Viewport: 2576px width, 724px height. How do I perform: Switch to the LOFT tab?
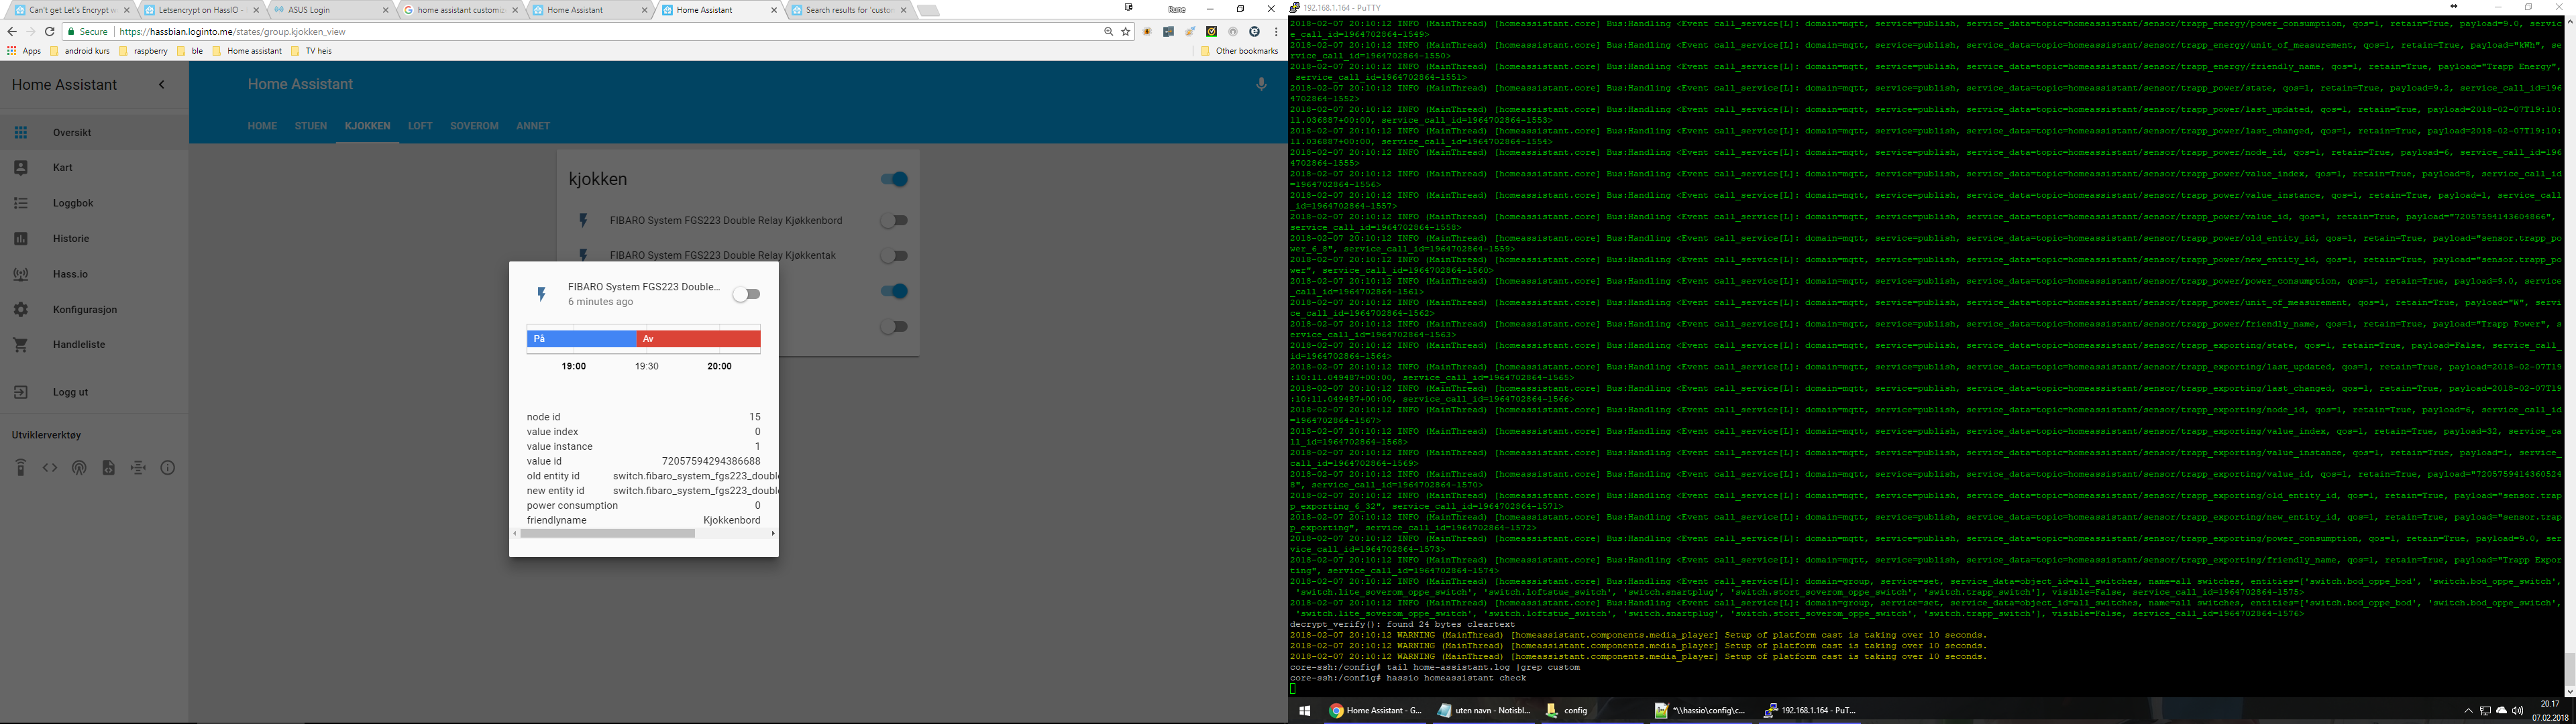coord(420,126)
